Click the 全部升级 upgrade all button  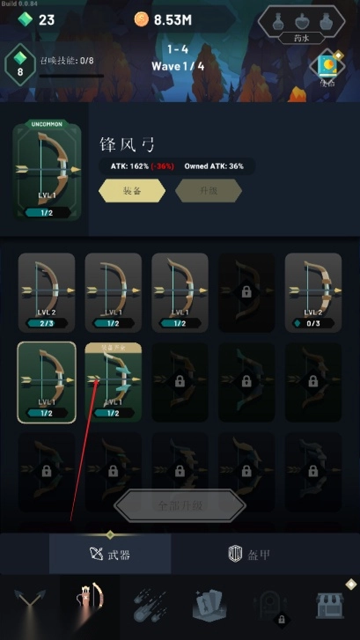click(180, 505)
